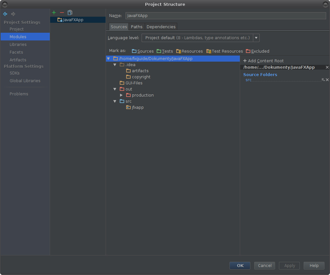
Task: Switch to the Sources tab
Action: pos(119,27)
